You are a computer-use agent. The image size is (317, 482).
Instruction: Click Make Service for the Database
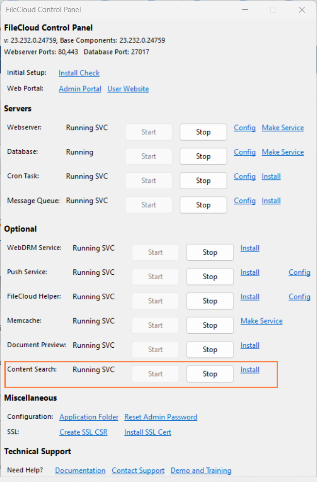tap(282, 152)
